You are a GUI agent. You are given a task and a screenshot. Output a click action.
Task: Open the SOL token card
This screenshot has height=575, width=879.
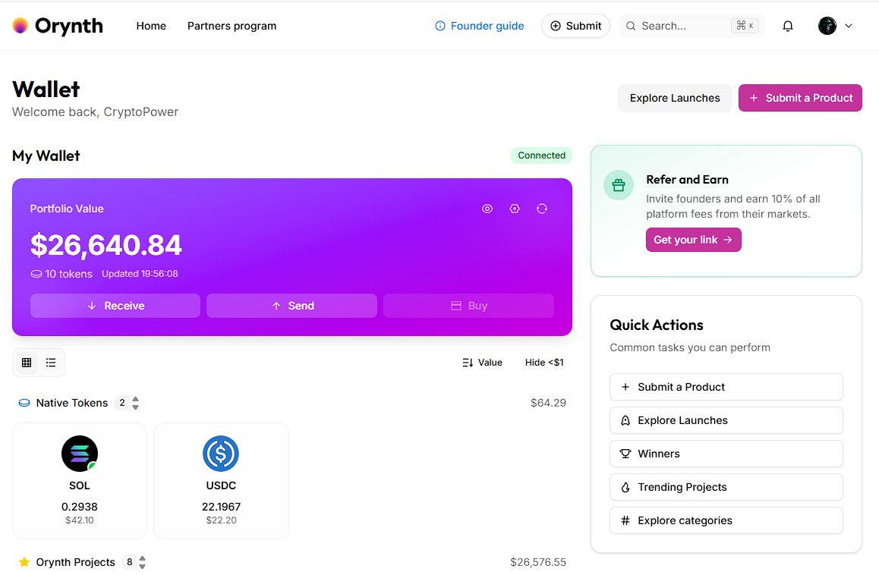[80, 481]
